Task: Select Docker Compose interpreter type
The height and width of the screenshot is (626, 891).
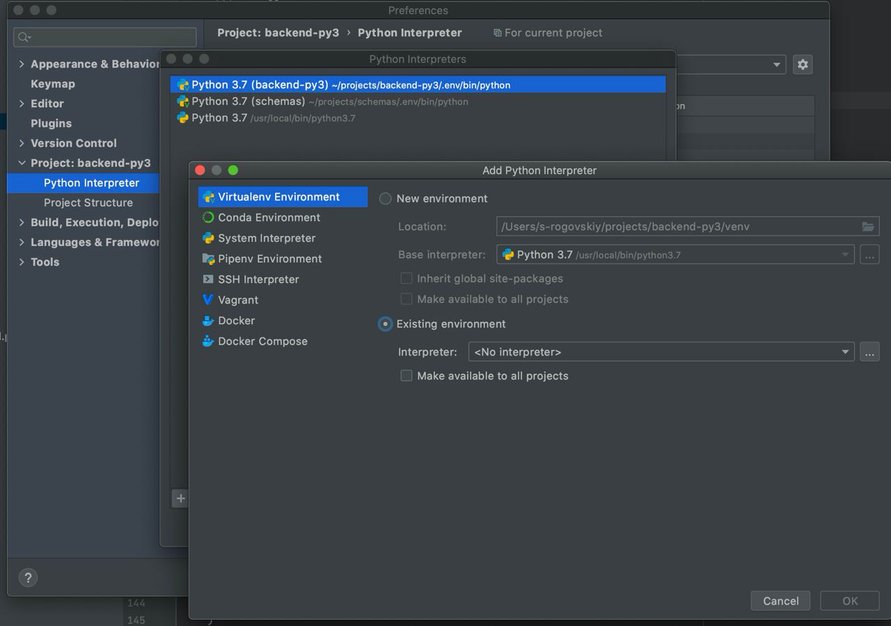Action: [x=262, y=342]
